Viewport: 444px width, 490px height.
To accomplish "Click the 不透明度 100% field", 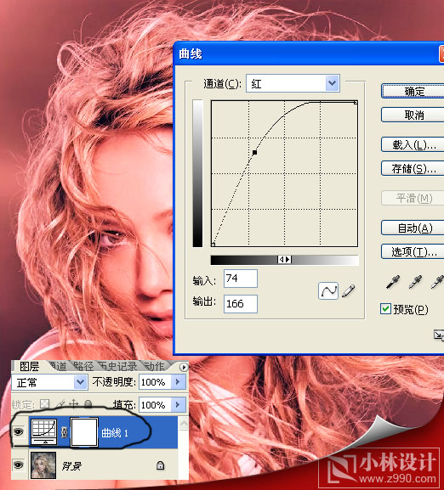I will [x=155, y=382].
